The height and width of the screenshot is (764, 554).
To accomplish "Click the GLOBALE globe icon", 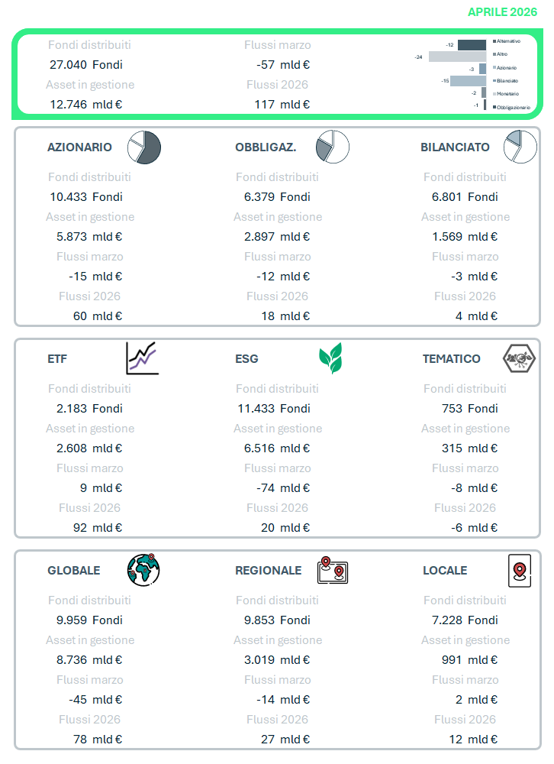I will (143, 570).
